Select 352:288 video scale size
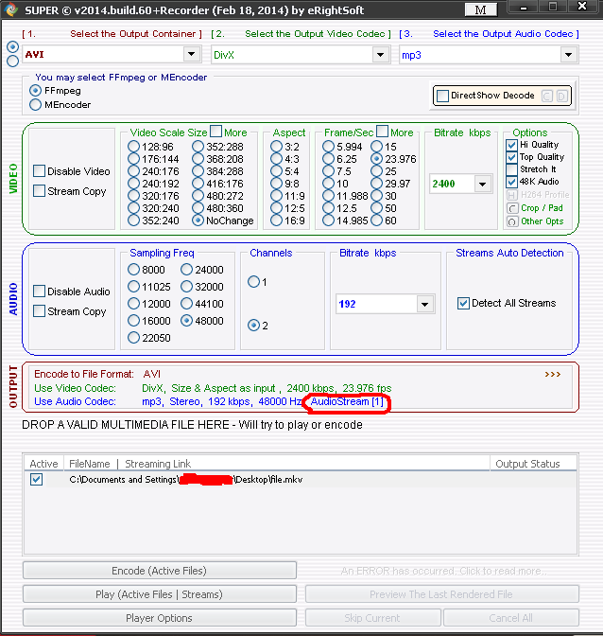 tap(198, 147)
